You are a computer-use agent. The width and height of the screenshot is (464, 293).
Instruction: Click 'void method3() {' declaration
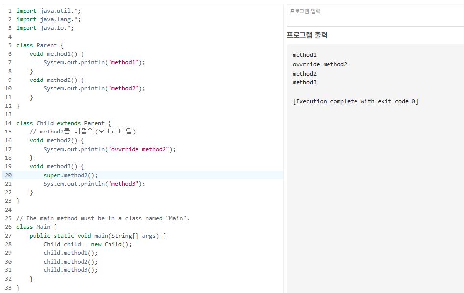57,166
